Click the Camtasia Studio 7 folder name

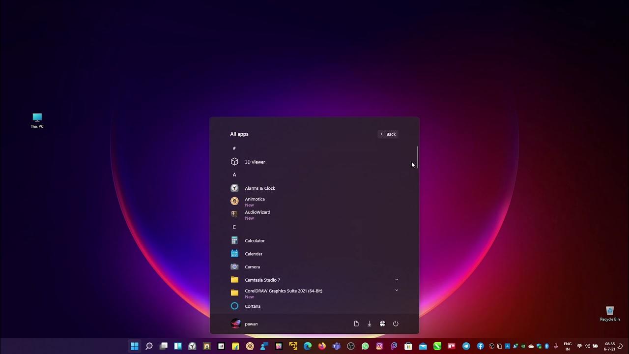pyautogui.click(x=262, y=280)
